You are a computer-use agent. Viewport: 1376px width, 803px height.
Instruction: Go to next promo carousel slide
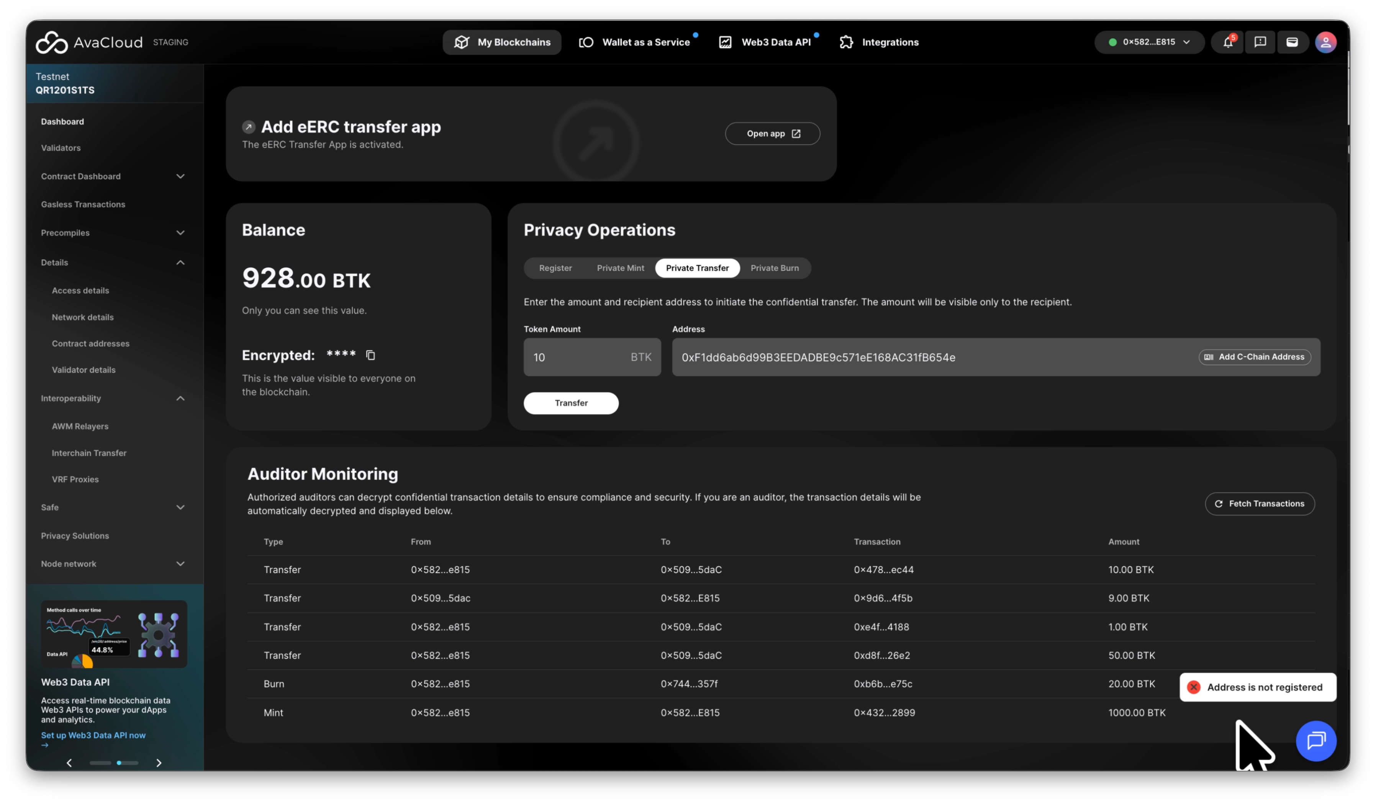point(158,763)
